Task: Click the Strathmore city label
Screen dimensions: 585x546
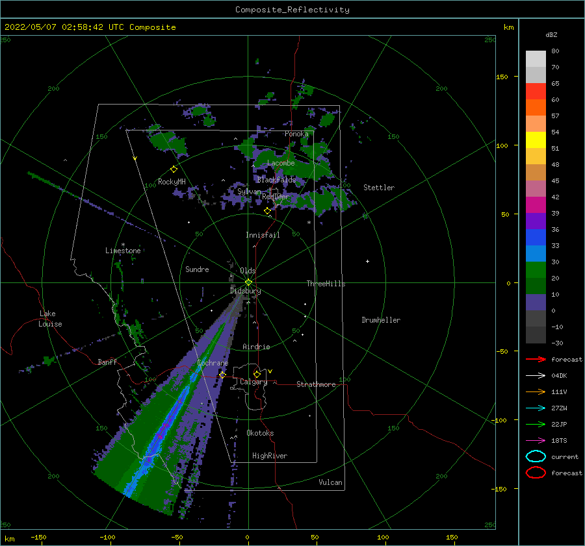Action: (x=316, y=384)
